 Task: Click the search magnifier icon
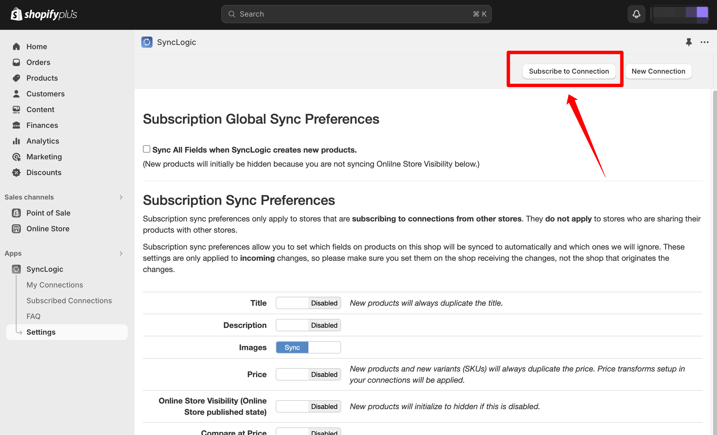232,14
